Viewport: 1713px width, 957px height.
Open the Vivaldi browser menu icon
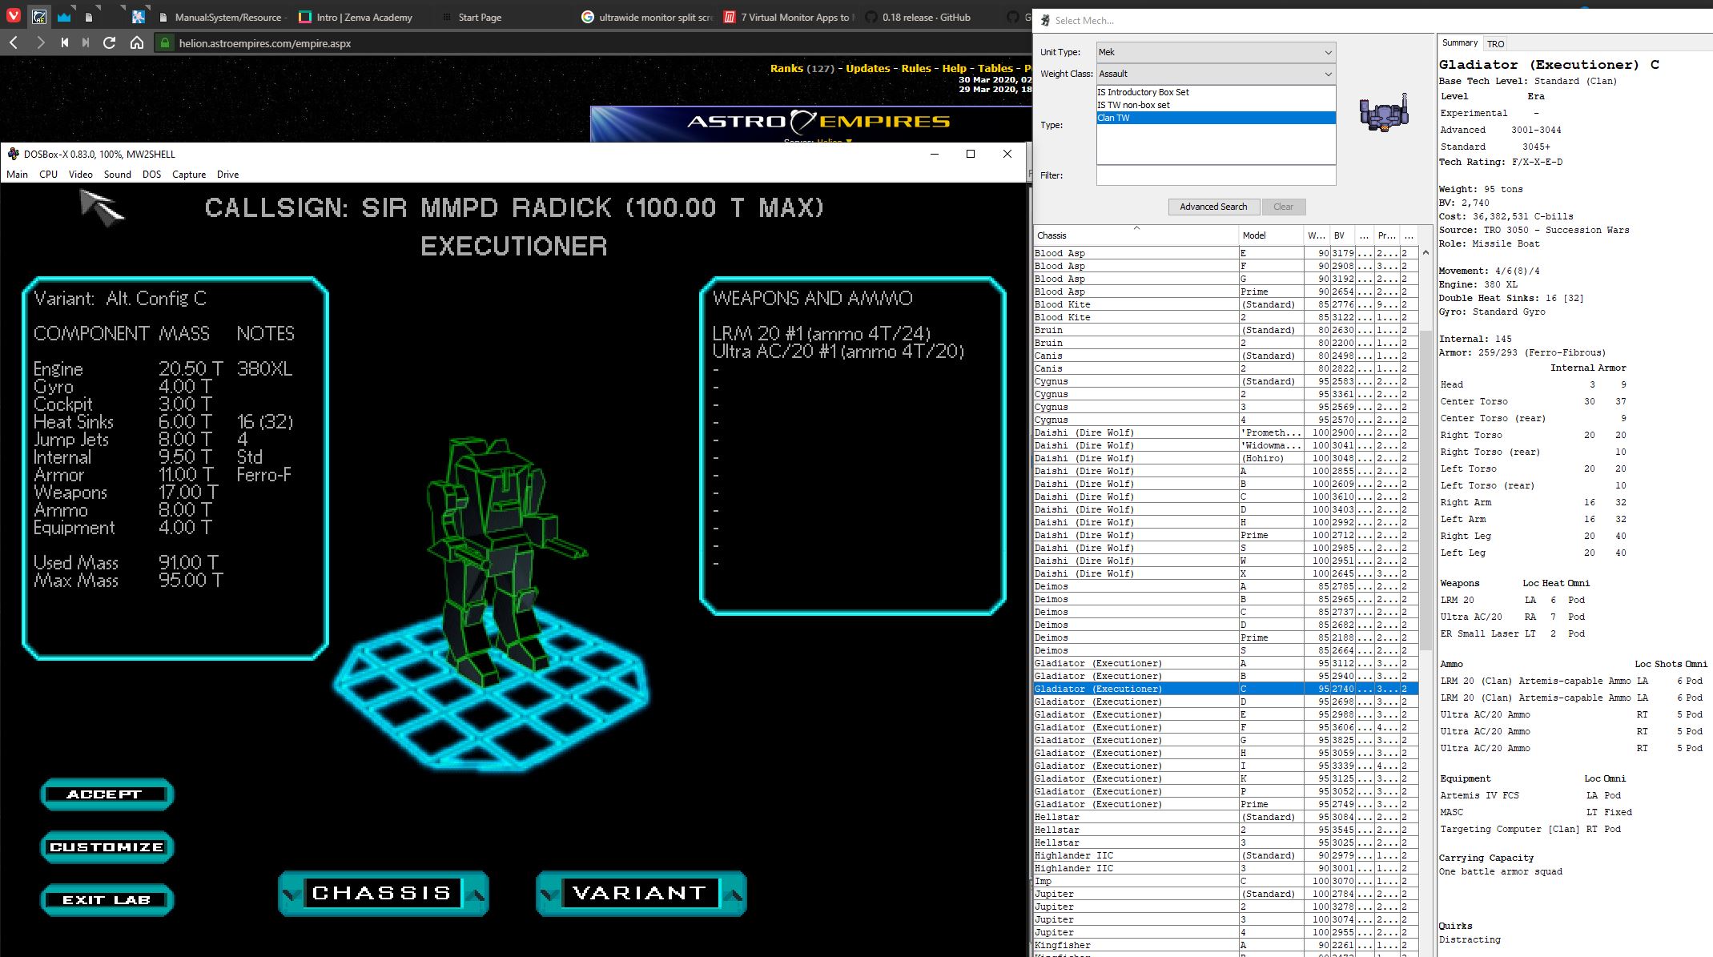(14, 17)
